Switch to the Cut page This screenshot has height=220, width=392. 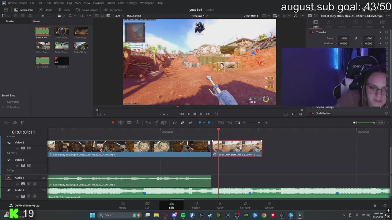pos(147,205)
